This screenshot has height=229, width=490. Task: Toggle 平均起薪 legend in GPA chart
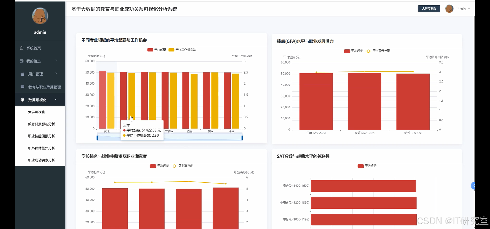353,51
